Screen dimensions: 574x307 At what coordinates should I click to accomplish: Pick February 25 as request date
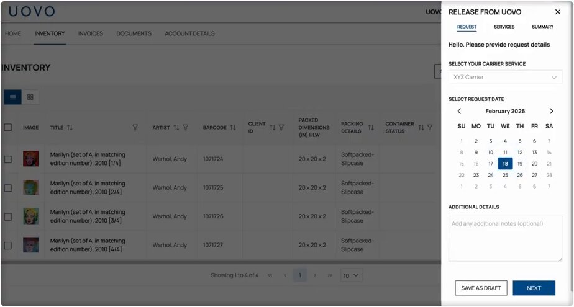tap(505, 175)
